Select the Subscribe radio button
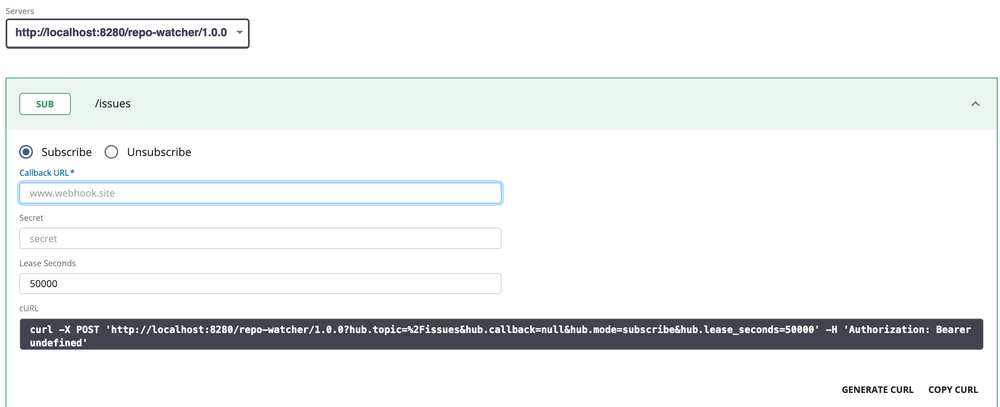Image resolution: width=1000 pixels, height=407 pixels. pyautogui.click(x=25, y=152)
